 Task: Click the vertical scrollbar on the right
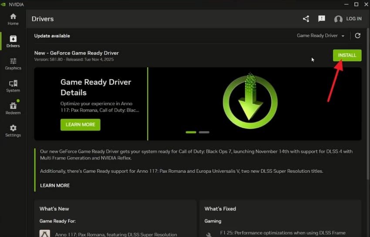pyautogui.click(x=368, y=104)
